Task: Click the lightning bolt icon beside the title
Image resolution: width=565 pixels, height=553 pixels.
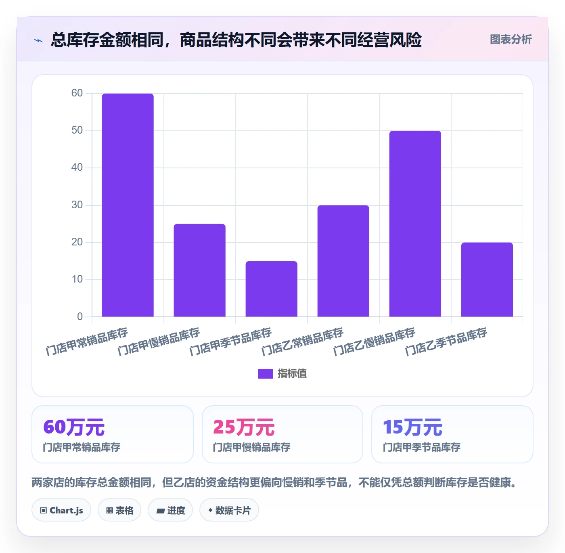Action: tap(38, 40)
